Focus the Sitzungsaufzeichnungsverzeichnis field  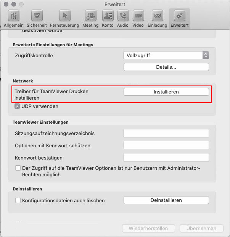[166, 133]
